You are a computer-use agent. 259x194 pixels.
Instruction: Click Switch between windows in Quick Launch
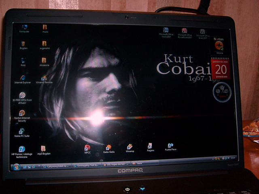pyautogui.click(x=29, y=167)
